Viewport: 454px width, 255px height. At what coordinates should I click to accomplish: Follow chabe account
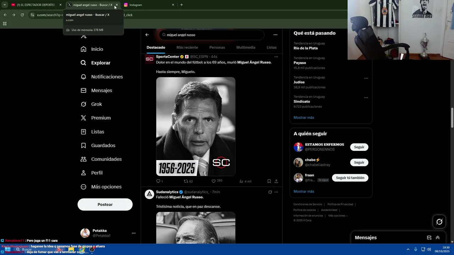coord(359,162)
